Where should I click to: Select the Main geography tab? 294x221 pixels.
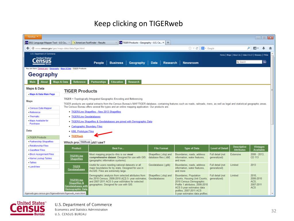32,82
